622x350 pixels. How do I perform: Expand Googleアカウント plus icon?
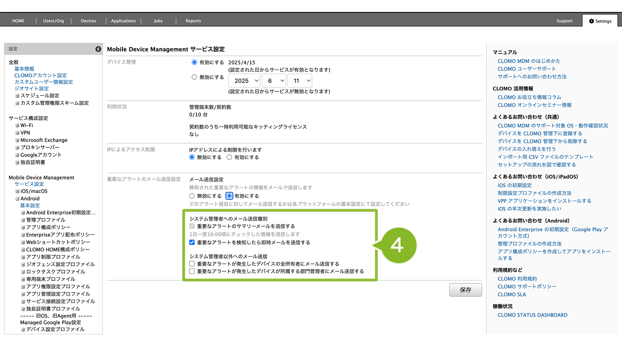(17, 155)
